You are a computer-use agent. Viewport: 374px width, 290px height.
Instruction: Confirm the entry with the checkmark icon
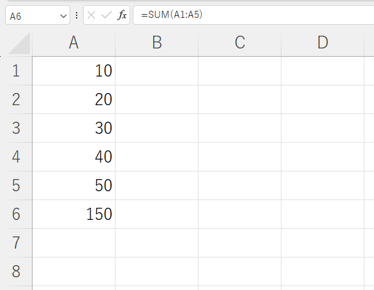point(107,15)
